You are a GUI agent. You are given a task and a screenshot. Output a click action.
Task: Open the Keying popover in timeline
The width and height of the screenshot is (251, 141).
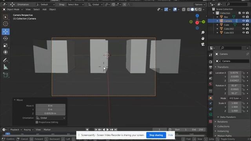pyautogui.click(x=29, y=130)
